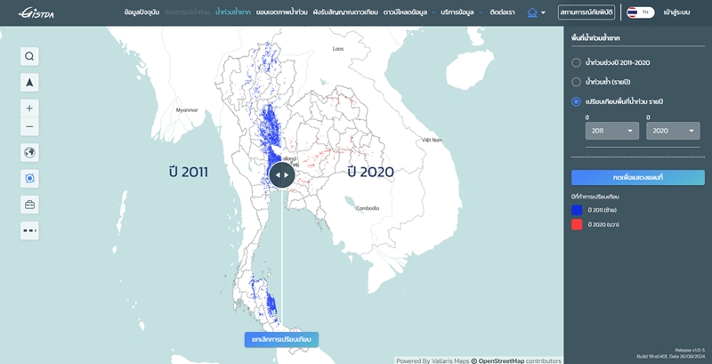Screen dimensions: 712x364
Task: Click สถานการณ์ภัยพิบัติ button
Action: pos(586,12)
